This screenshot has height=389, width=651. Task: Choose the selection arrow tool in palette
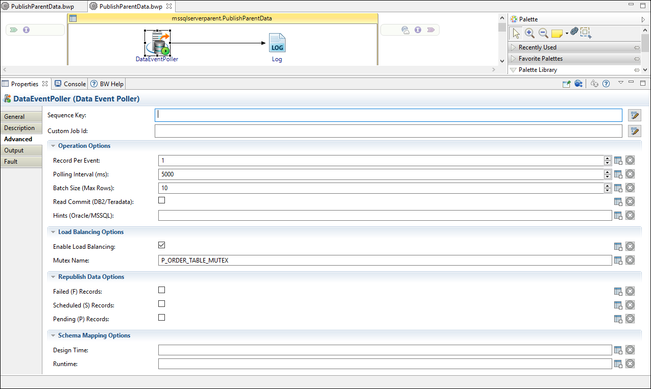click(x=516, y=33)
